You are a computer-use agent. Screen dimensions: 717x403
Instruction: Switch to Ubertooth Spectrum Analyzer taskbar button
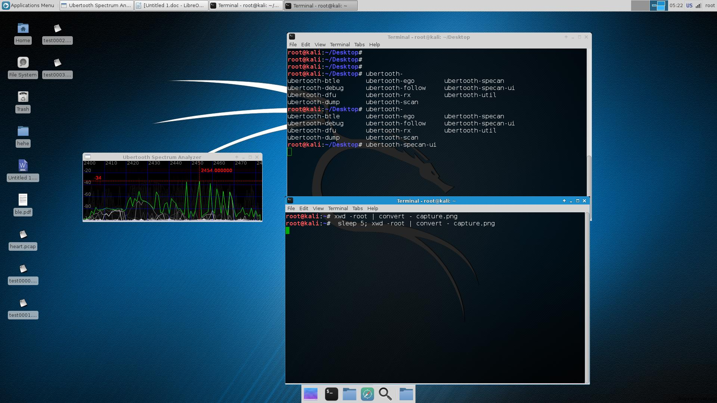tap(96, 6)
